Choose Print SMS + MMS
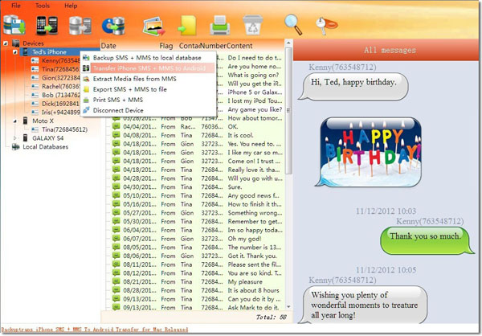 click(x=148, y=100)
